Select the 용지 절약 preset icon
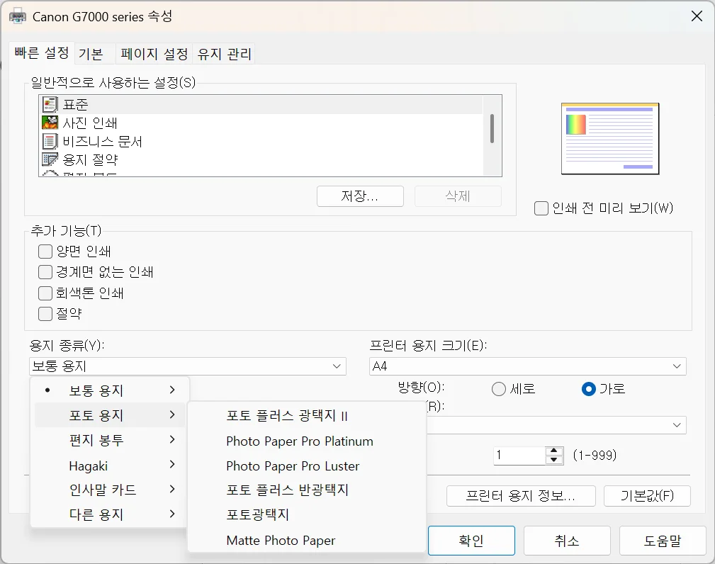 pyautogui.click(x=49, y=159)
